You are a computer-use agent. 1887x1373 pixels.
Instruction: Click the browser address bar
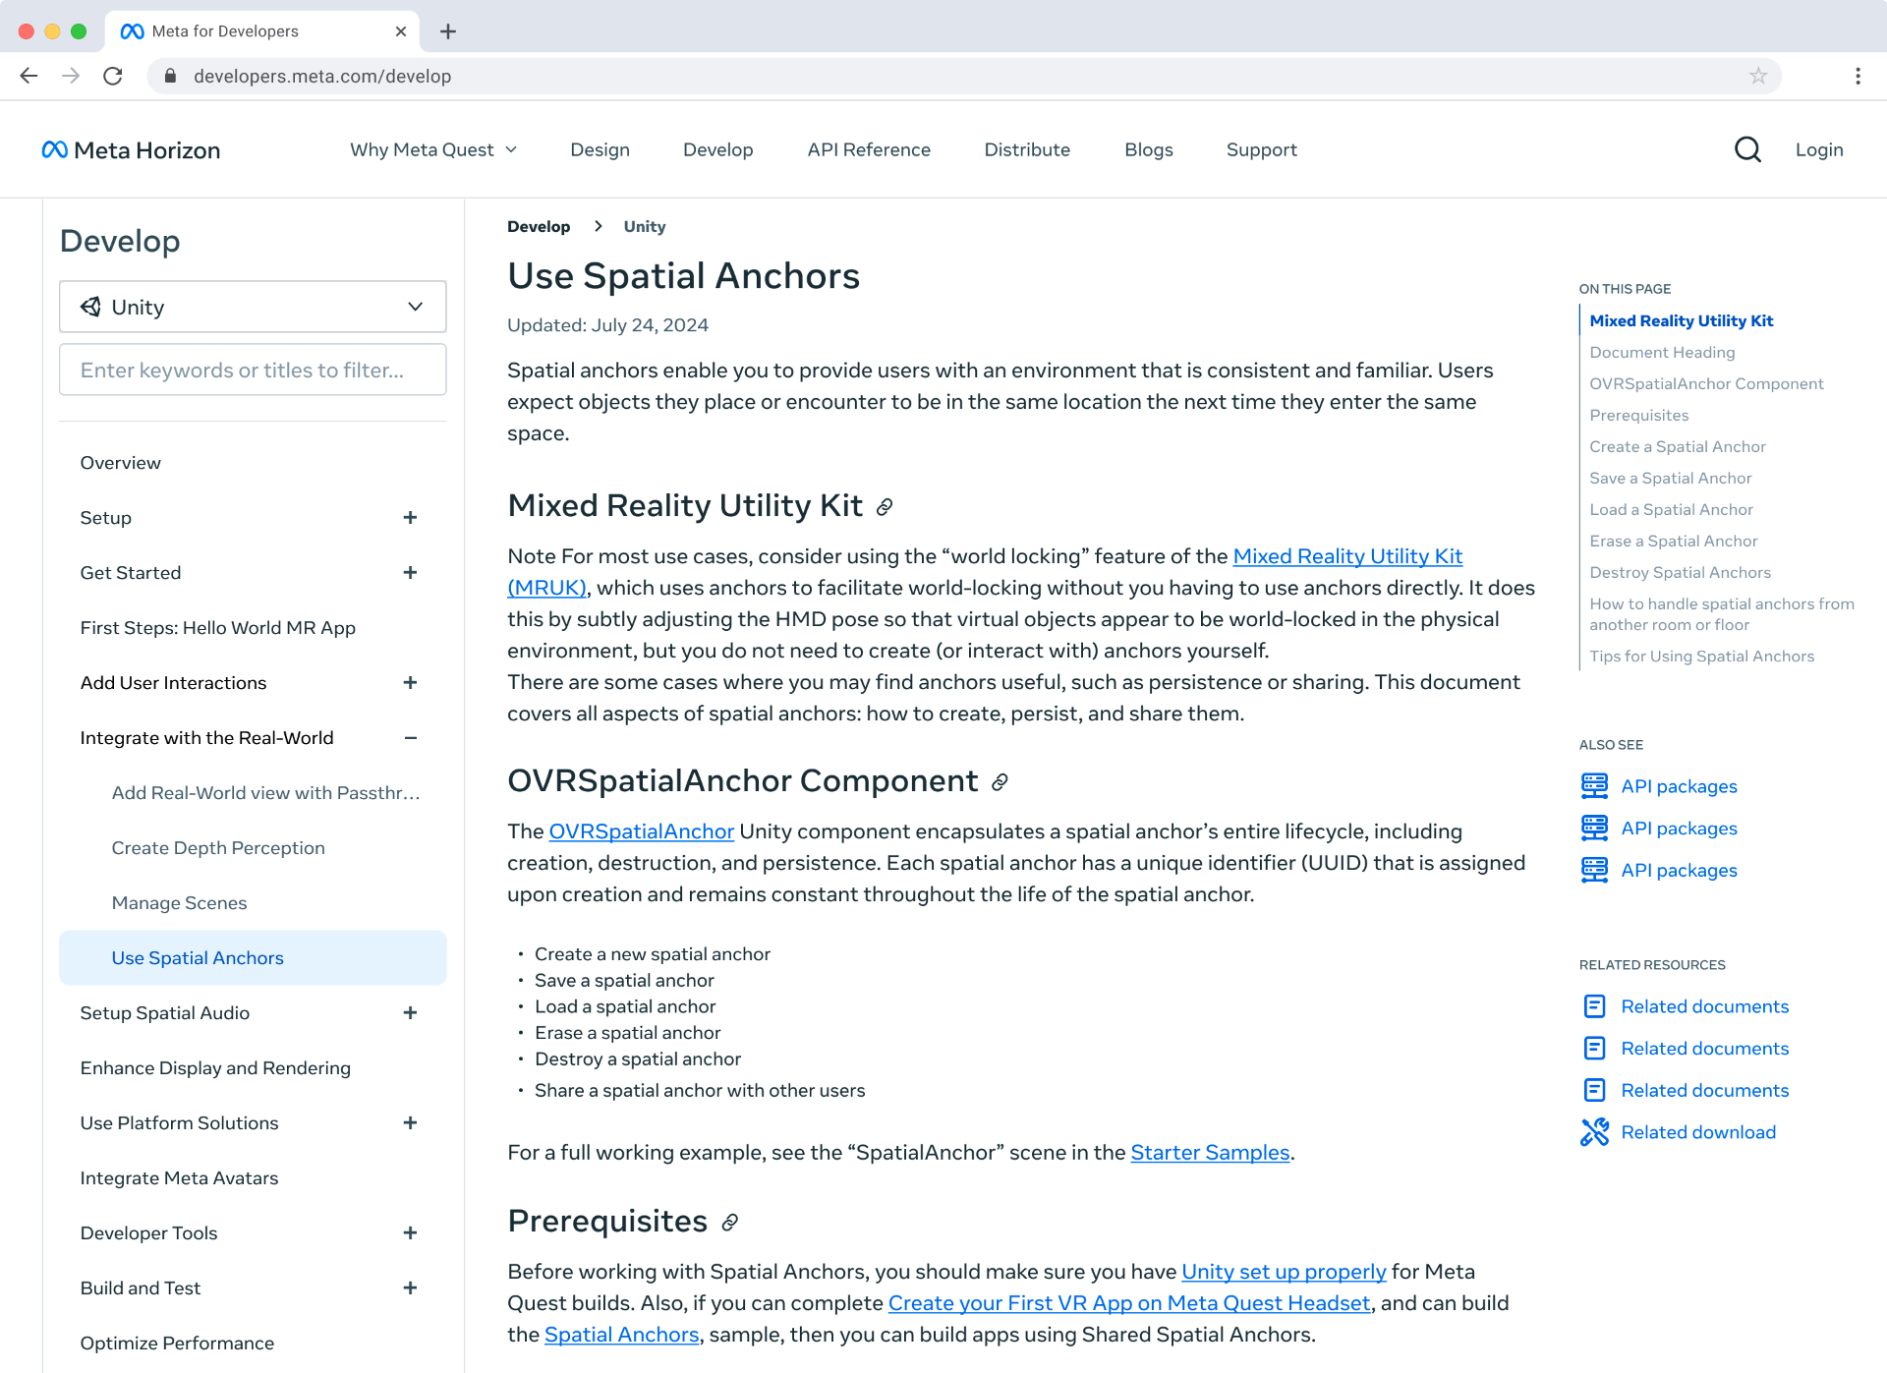pos(963,76)
